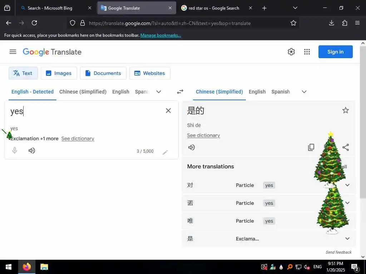Image resolution: width=366 pixels, height=274 pixels.
Task: Open the Google Translate main menu hamburger
Action: click(13, 52)
